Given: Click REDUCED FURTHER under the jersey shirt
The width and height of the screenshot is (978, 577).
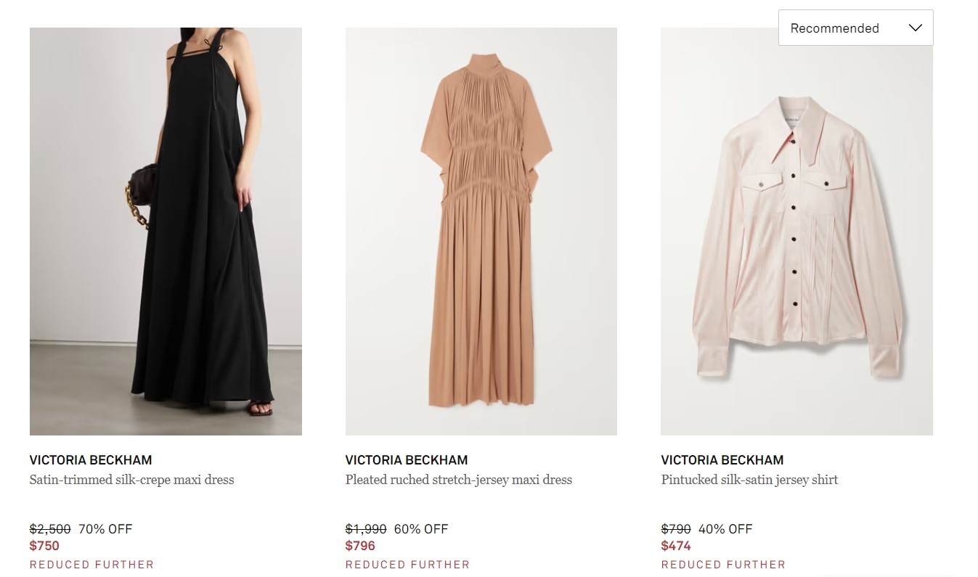Looking at the screenshot, I should tap(722, 564).
